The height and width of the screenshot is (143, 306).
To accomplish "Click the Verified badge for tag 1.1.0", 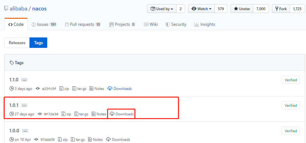I will coord(290,80).
